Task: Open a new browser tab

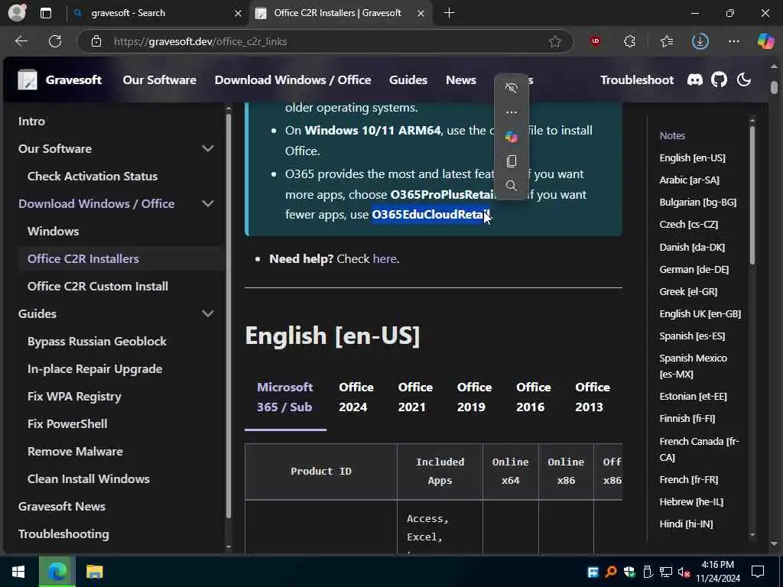Action: (x=449, y=14)
